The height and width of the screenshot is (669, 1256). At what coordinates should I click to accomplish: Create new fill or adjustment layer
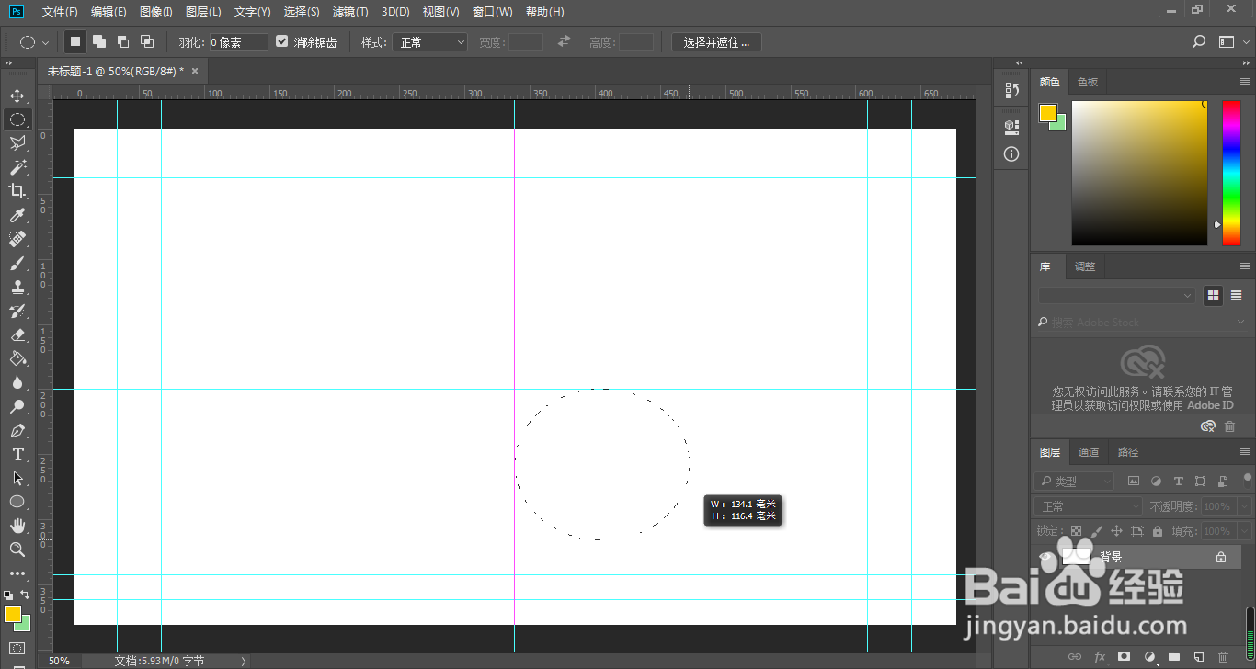tap(1148, 657)
